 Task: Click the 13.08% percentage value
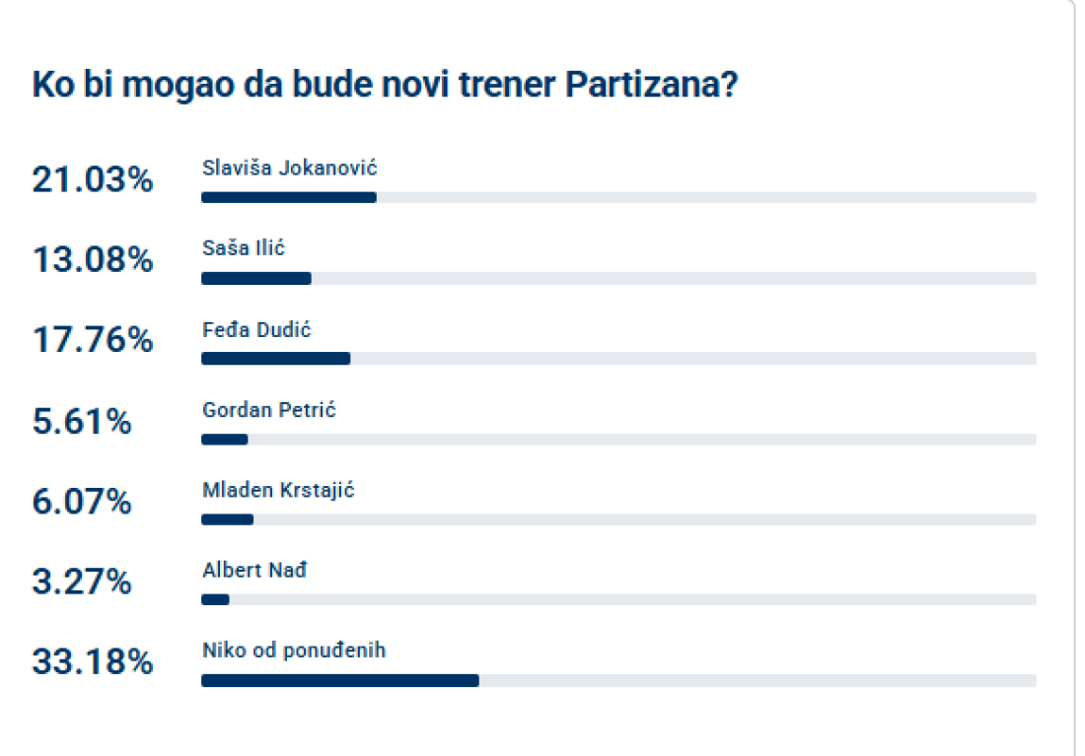point(93,260)
